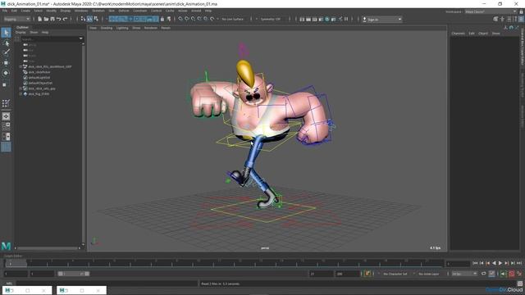This screenshot has width=525, height=295.
Task: Go to start of playback range
Action: pyautogui.click(x=475, y=263)
